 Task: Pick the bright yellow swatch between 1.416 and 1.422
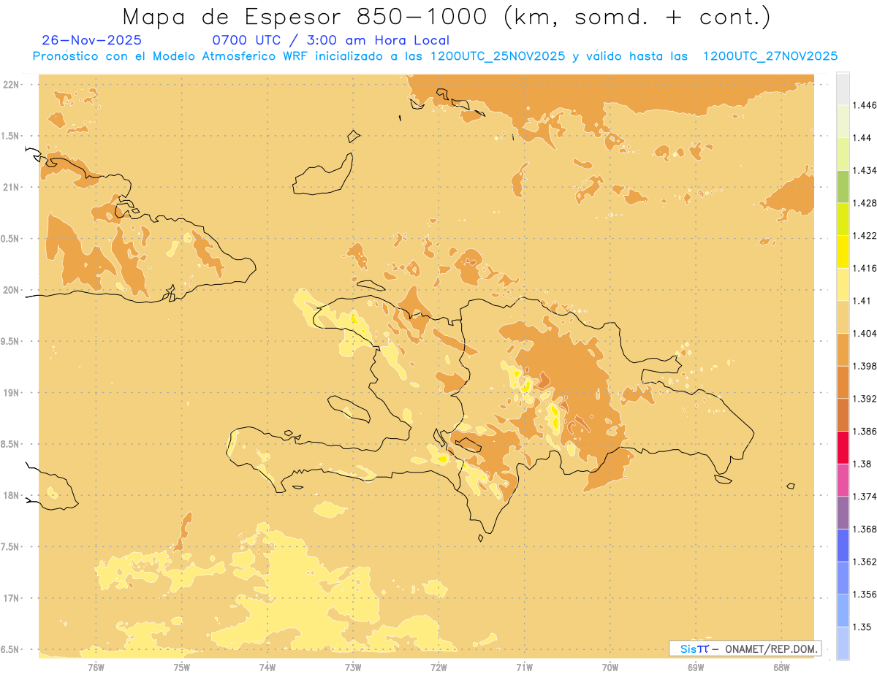[x=843, y=251]
